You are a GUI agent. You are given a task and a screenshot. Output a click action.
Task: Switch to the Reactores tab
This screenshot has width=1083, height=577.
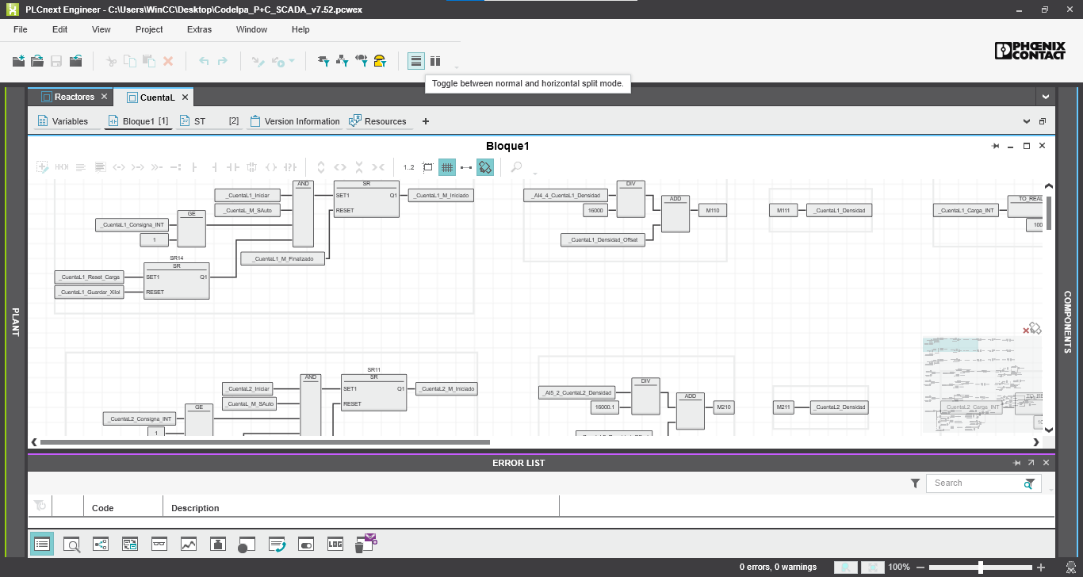pos(74,97)
